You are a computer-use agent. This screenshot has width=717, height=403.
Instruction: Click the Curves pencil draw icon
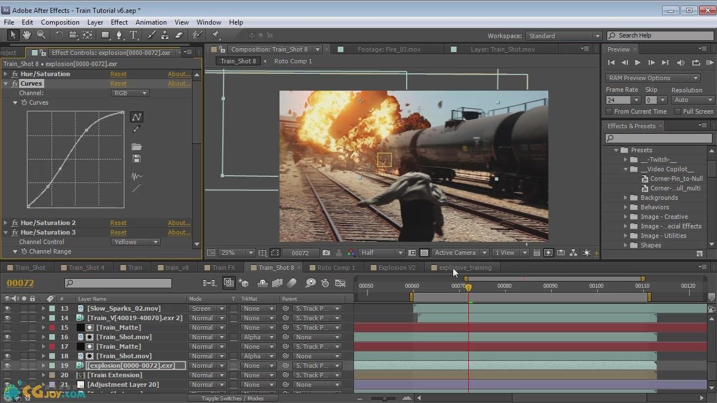point(137,129)
